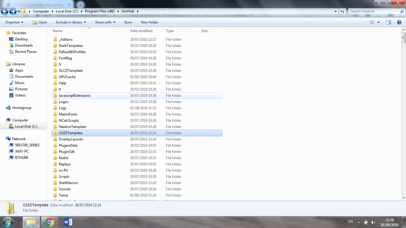Expand Include in library dropdown
Image resolution: width=406 pixels, height=228 pixels.
click(x=71, y=22)
